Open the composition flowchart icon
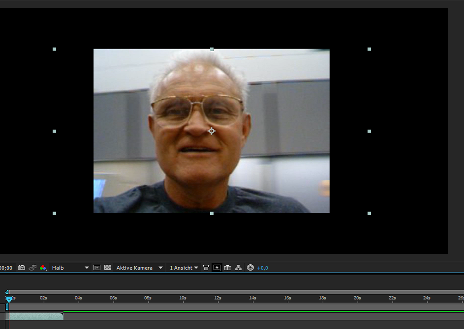Image resolution: width=464 pixels, height=329 pixels. [x=239, y=268]
